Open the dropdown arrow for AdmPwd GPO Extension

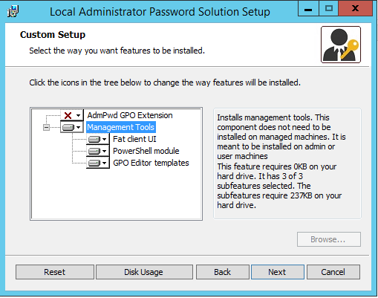tap(79, 115)
